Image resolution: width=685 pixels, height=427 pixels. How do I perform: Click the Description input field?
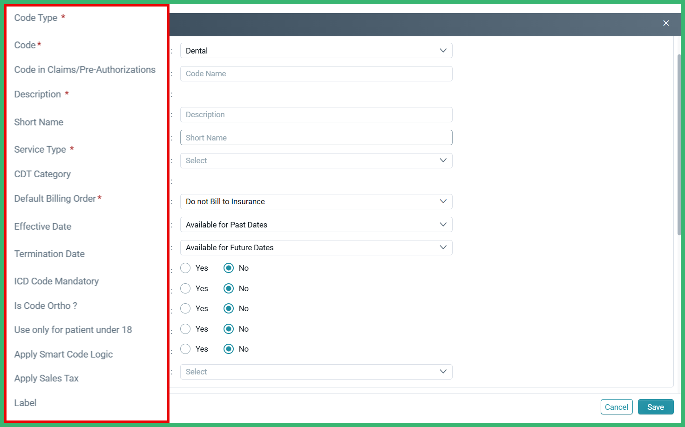(316, 114)
